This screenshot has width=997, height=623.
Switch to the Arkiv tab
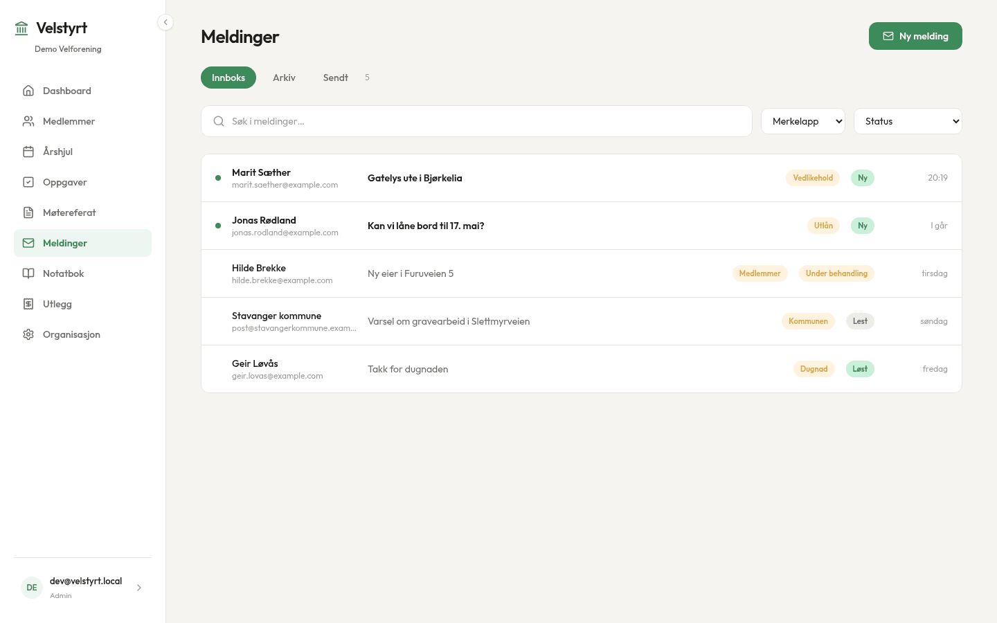tap(284, 78)
